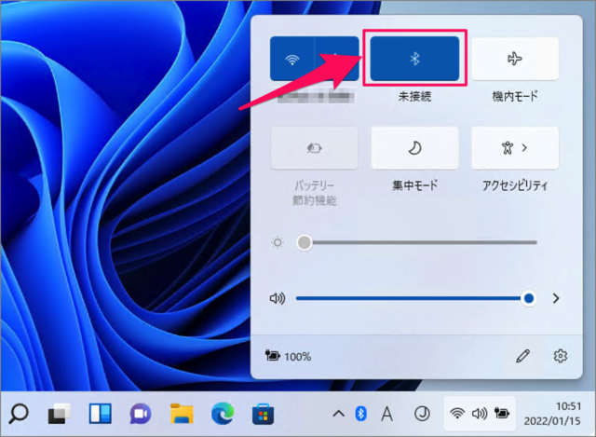The image size is (596, 437).
Task: Click the '機内モード' label text
Action: click(515, 97)
